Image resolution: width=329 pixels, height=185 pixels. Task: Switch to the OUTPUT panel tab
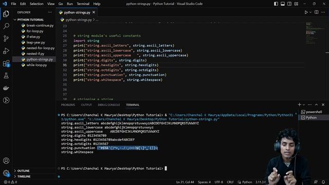point(86,105)
